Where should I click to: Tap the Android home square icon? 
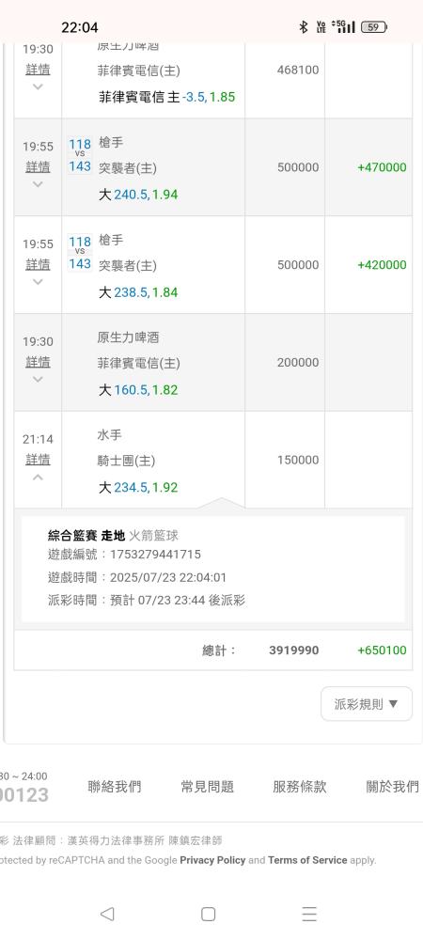click(208, 914)
